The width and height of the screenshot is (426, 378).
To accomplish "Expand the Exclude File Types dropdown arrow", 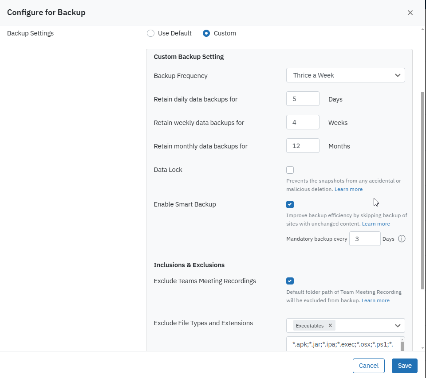I will click(398, 326).
